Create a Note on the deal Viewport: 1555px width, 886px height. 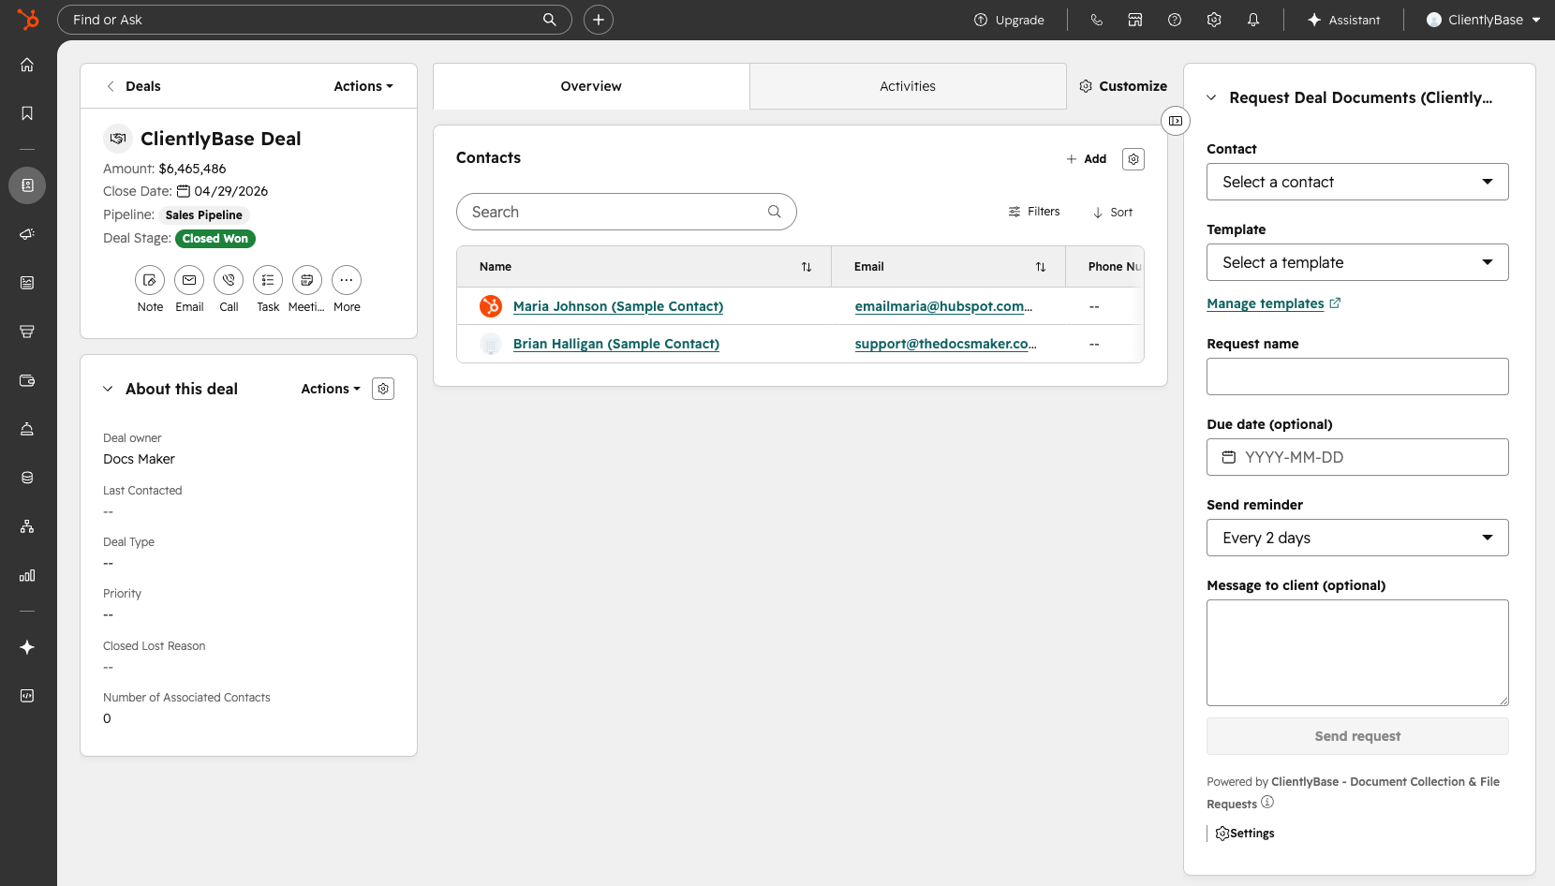pos(150,280)
